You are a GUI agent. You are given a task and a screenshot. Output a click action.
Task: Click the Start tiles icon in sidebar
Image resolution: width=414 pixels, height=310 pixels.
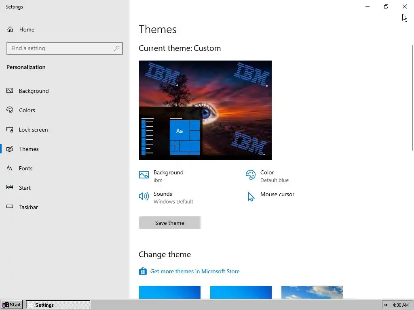click(x=10, y=187)
